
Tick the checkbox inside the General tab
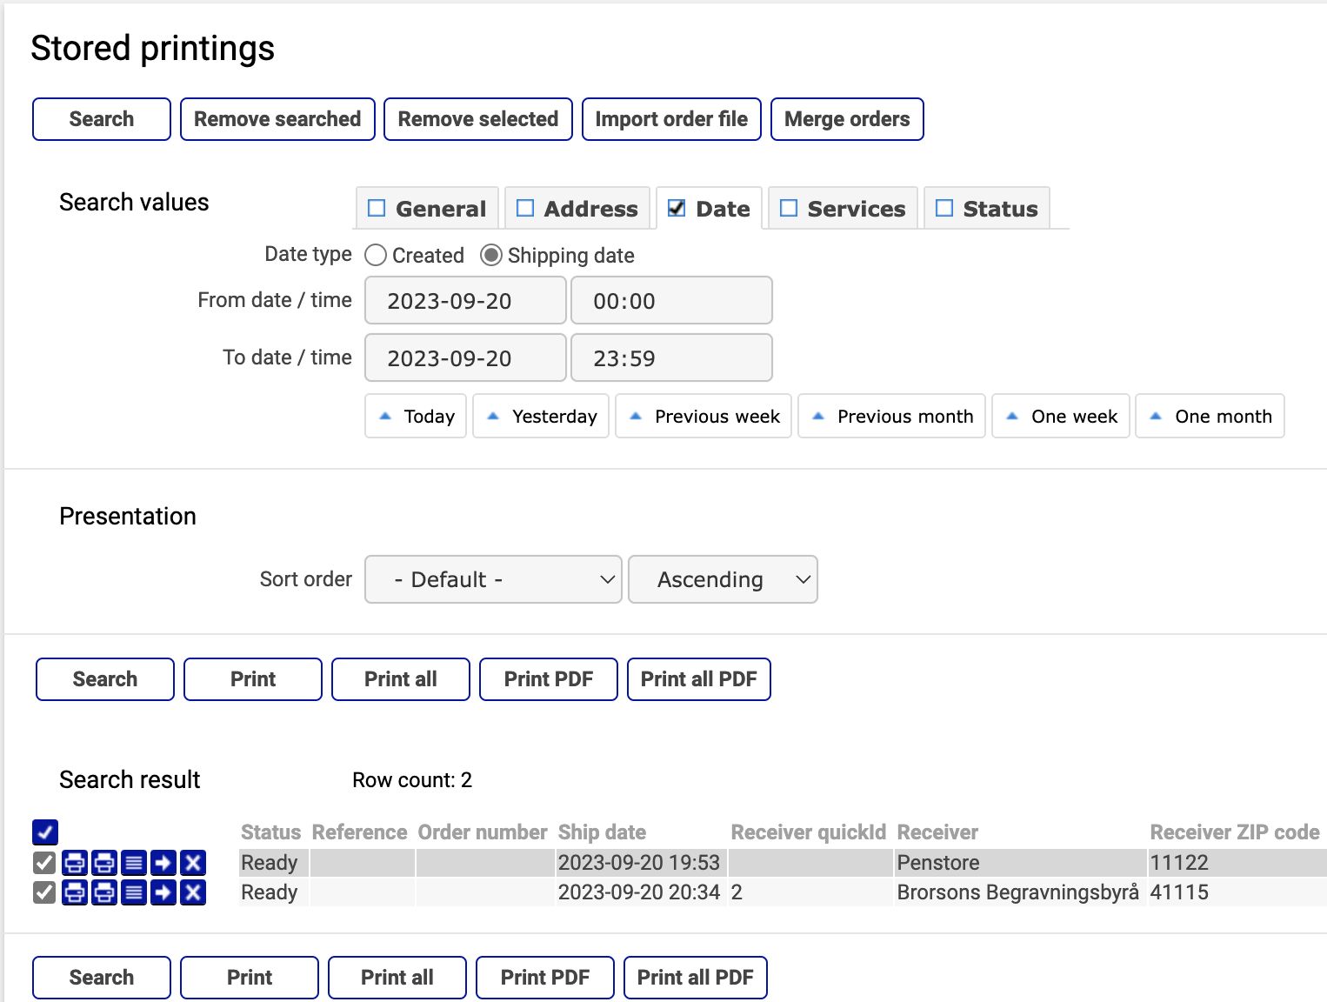point(377,208)
